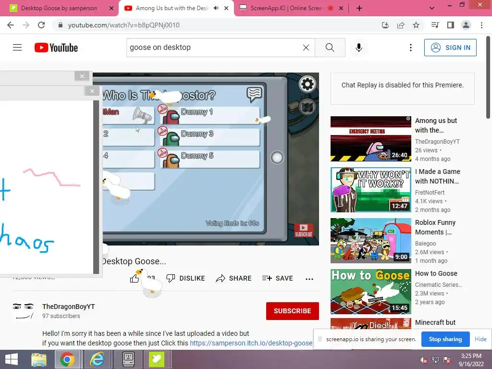Close the Desktop Goose by samperson tab

(x=111, y=8)
